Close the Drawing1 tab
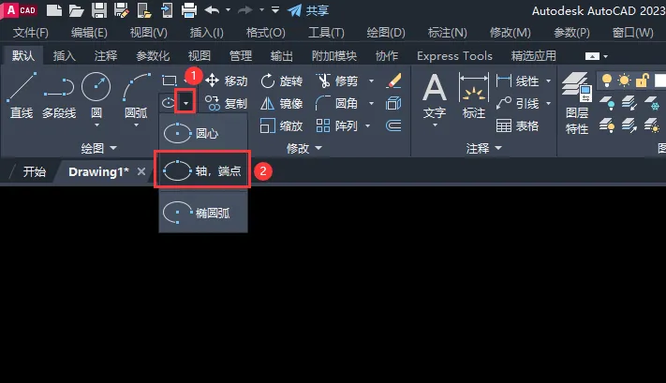The height and width of the screenshot is (383, 666). 141,171
